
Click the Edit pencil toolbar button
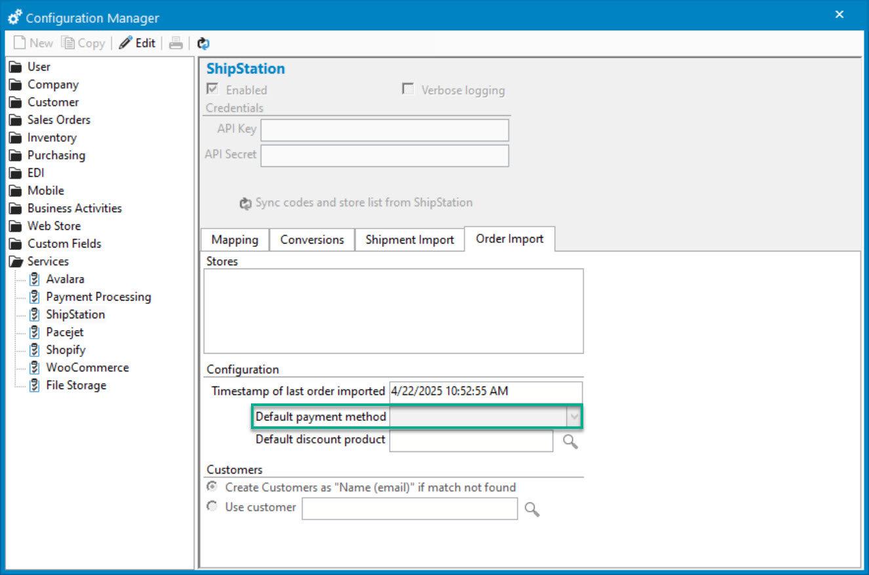click(x=137, y=43)
